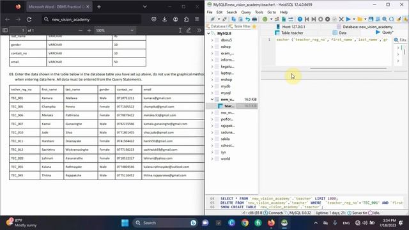Click the PDF page number field
The width and height of the screenshot is (409, 230).
(18, 31)
